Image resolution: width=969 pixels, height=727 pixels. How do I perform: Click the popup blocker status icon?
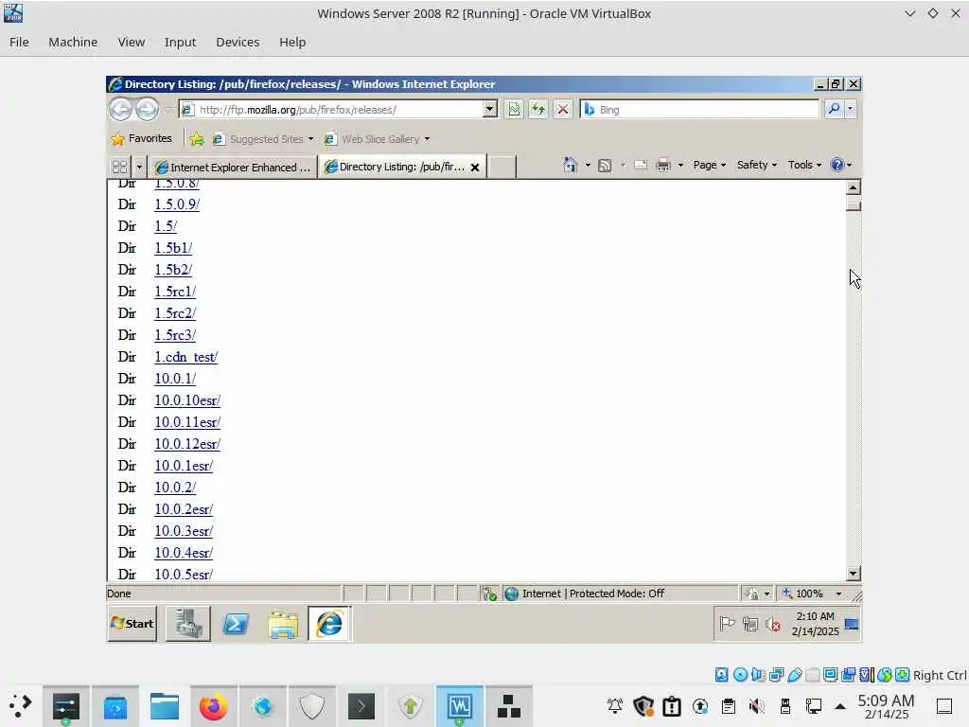point(489,594)
